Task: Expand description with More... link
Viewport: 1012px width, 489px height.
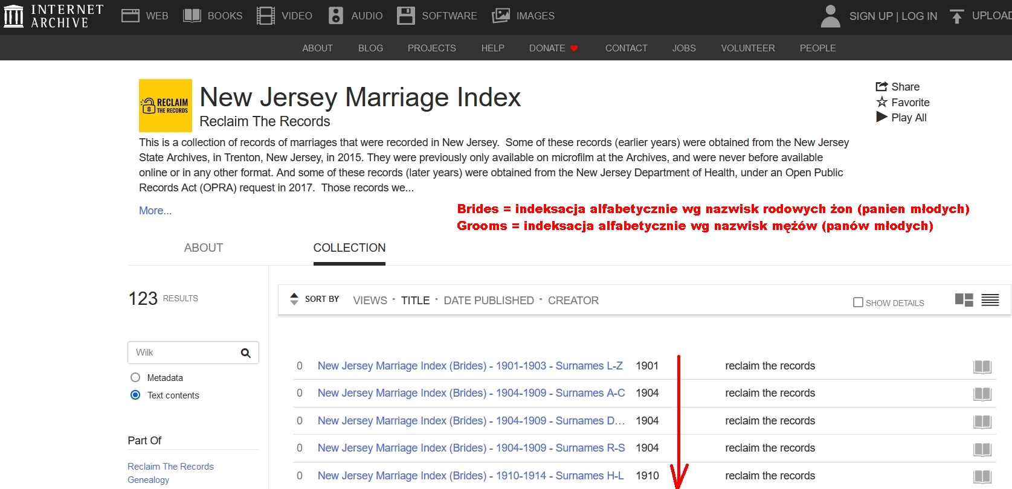Action: [155, 211]
